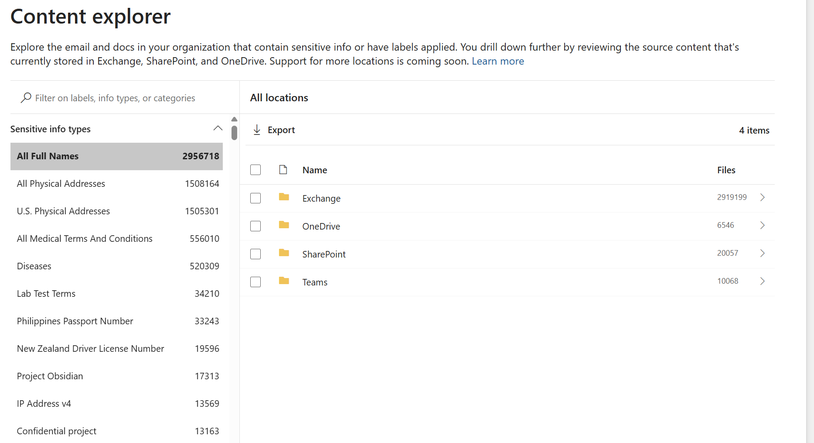Check the Teams row checkbox
Screen dimensions: 814x443
click(x=255, y=282)
